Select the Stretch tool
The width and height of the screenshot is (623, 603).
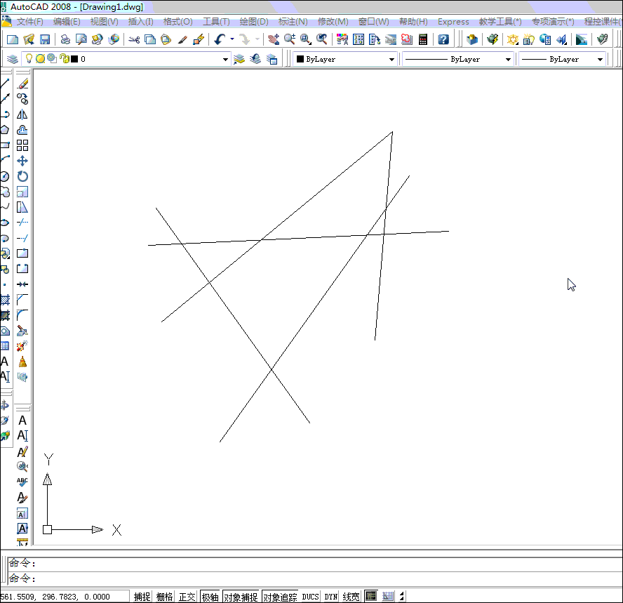click(x=22, y=207)
